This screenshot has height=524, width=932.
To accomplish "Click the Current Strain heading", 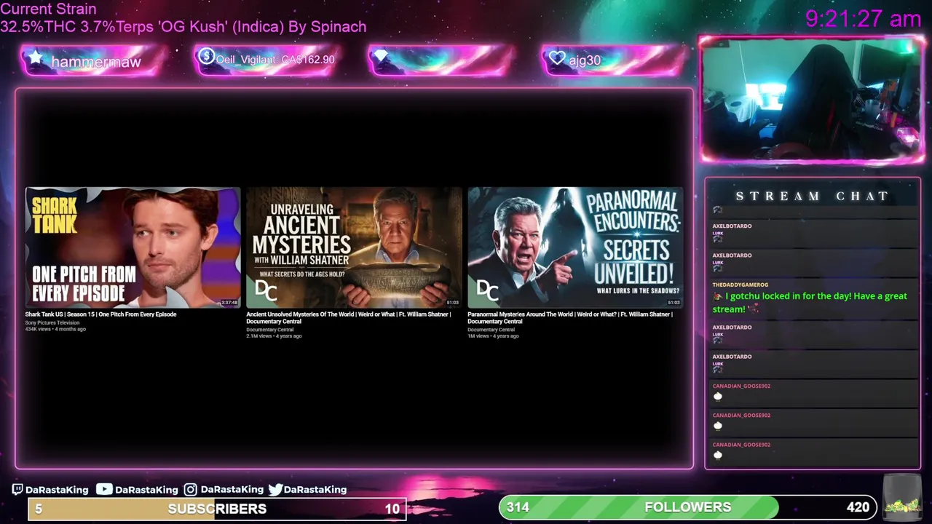I will click(x=48, y=9).
